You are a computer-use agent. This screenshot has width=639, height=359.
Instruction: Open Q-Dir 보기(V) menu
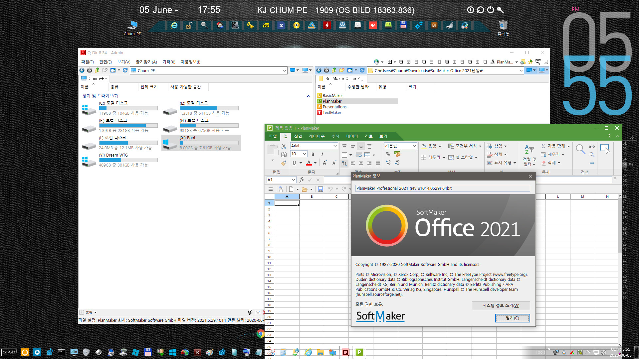click(123, 62)
